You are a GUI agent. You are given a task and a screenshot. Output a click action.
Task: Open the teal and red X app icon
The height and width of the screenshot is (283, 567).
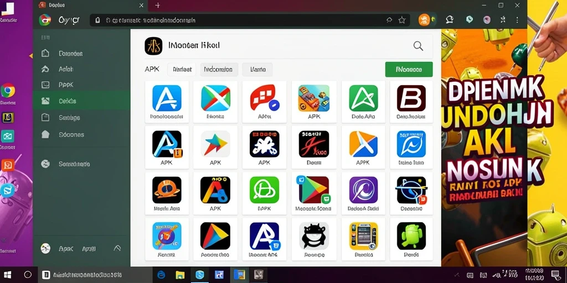click(x=215, y=98)
